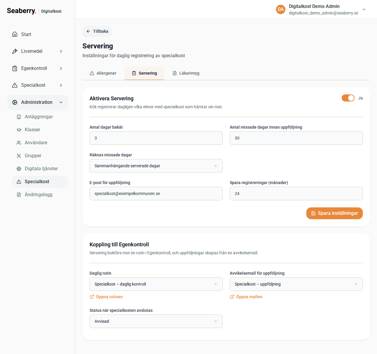The height and width of the screenshot is (354, 377).
Task: Go back with the Tillbaka button
Action: click(x=97, y=31)
